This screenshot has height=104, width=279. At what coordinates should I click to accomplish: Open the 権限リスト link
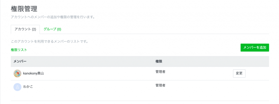[x=19, y=50]
